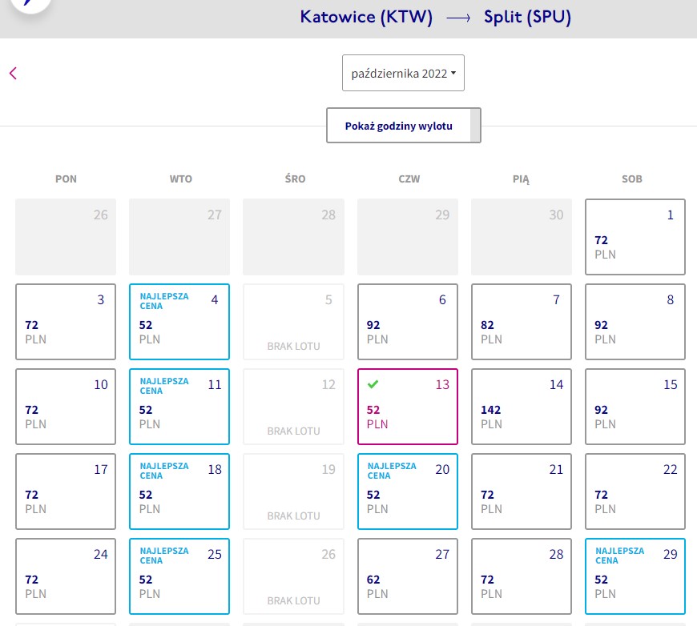697x626 pixels.
Task: Select October 29 best price Saturday
Action: click(635, 576)
